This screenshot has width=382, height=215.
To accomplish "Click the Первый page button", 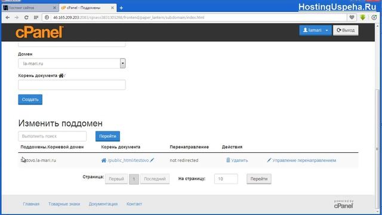I will click(x=116, y=179).
